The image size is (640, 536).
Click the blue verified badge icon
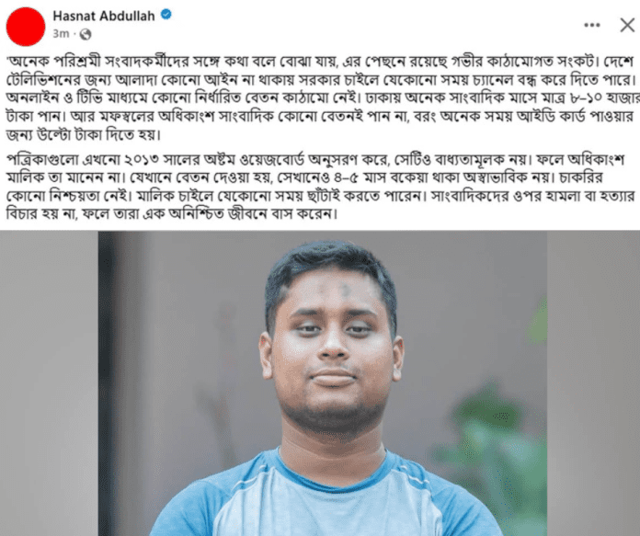point(166,15)
